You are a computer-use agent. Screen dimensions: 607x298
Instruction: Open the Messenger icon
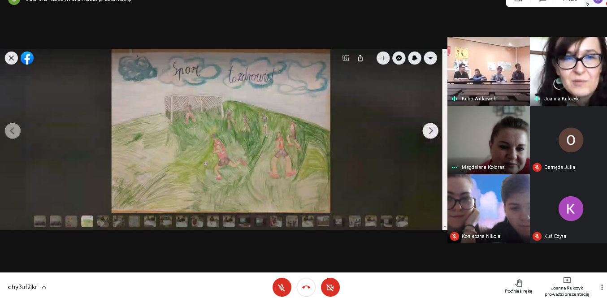tap(399, 58)
